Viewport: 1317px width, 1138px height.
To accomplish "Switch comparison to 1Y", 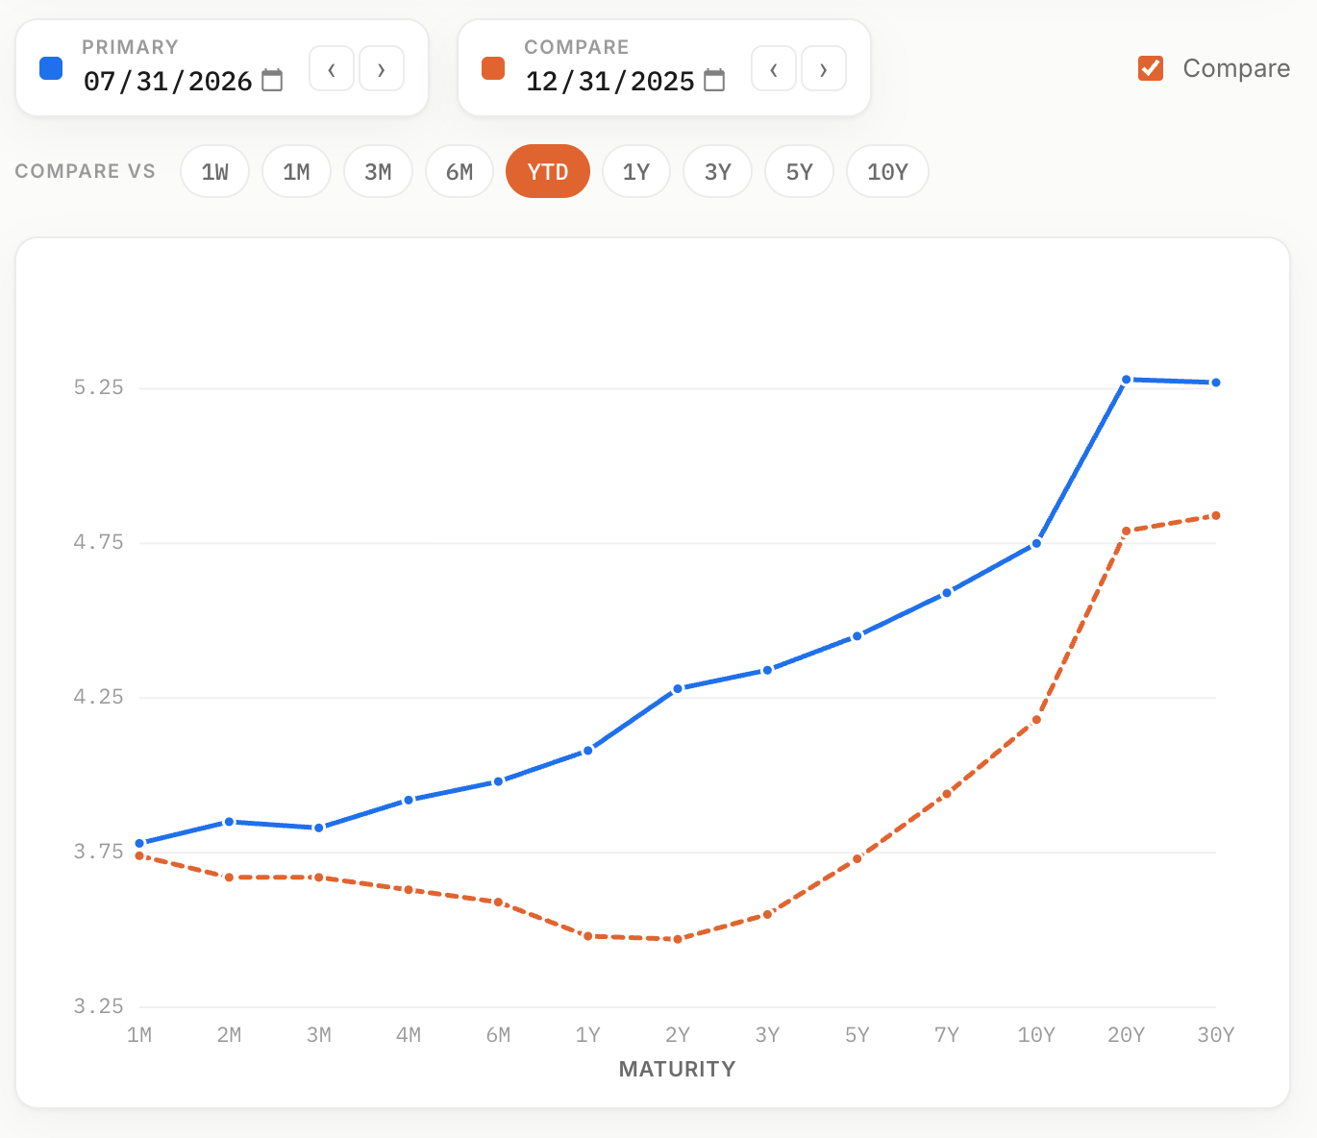I will tap(636, 171).
